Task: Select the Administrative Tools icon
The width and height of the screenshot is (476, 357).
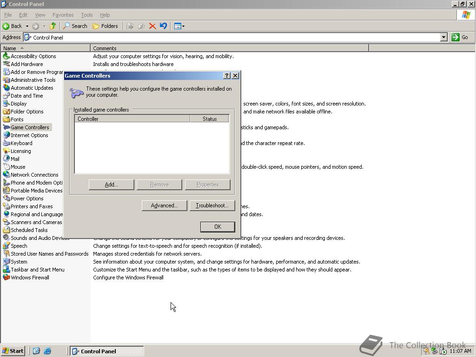Action: pyautogui.click(x=6, y=80)
